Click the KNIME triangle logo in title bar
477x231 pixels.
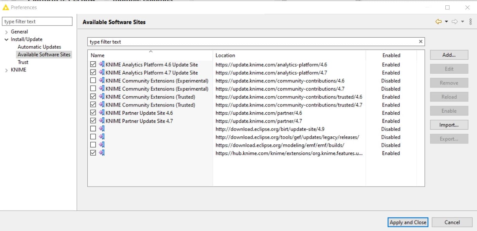coord(5,7)
